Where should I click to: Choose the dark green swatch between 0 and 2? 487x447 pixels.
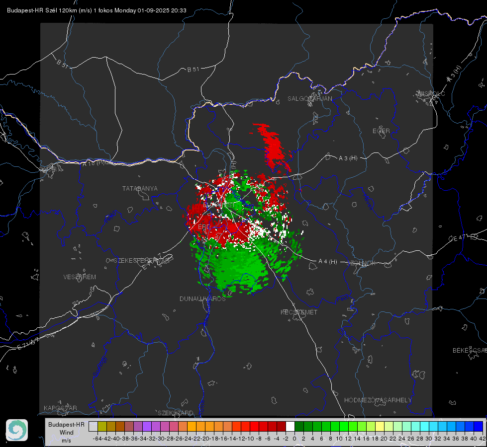[299, 426]
